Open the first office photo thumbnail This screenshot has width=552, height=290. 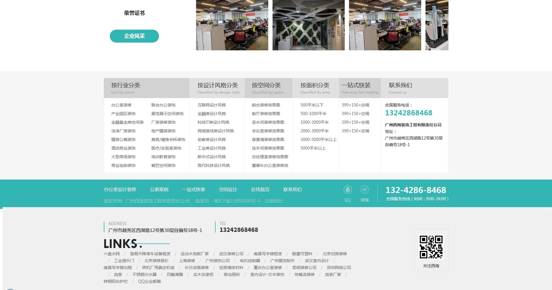[232, 25]
